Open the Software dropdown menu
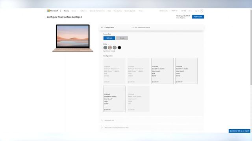 pos(83,11)
